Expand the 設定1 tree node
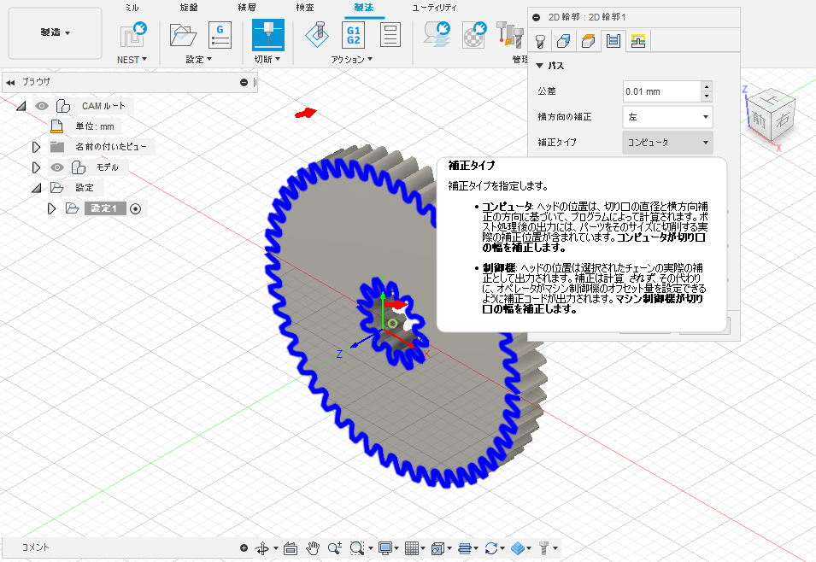The image size is (816, 562). point(51,208)
